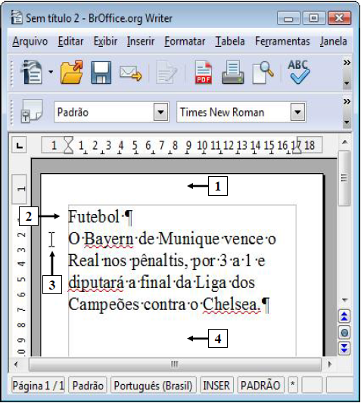Click the BrOffice.org Writer title bar document icon
361x403 pixels.
point(17,17)
